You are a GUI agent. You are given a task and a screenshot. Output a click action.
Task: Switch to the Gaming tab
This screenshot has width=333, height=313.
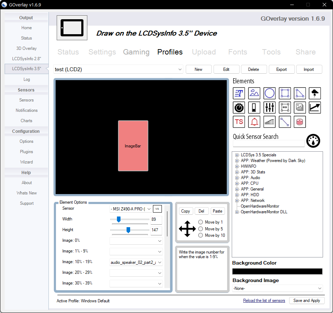136,52
